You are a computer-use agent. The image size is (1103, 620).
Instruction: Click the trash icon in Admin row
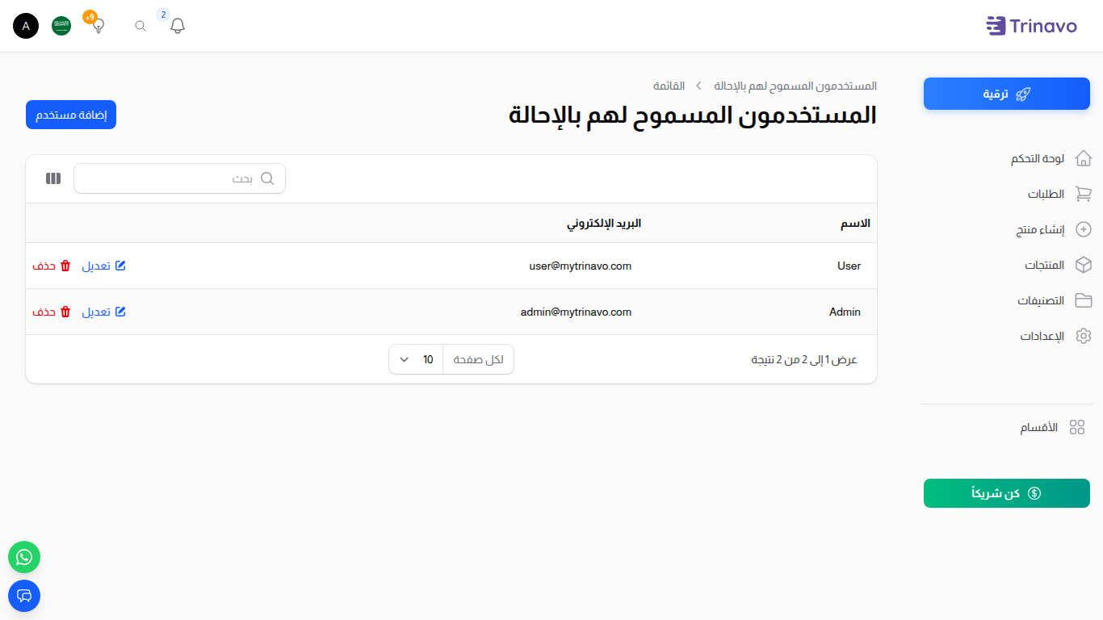[66, 312]
